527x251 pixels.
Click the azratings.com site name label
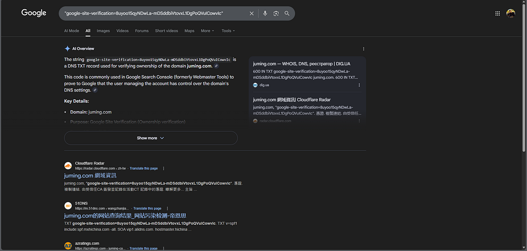87,243
